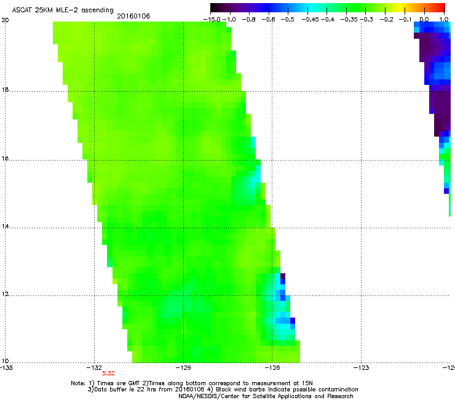
Task: Click the -0.1 color scale label
Action: (x=405, y=20)
